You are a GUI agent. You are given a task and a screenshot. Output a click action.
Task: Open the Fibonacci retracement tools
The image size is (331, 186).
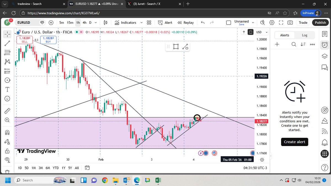point(7,52)
